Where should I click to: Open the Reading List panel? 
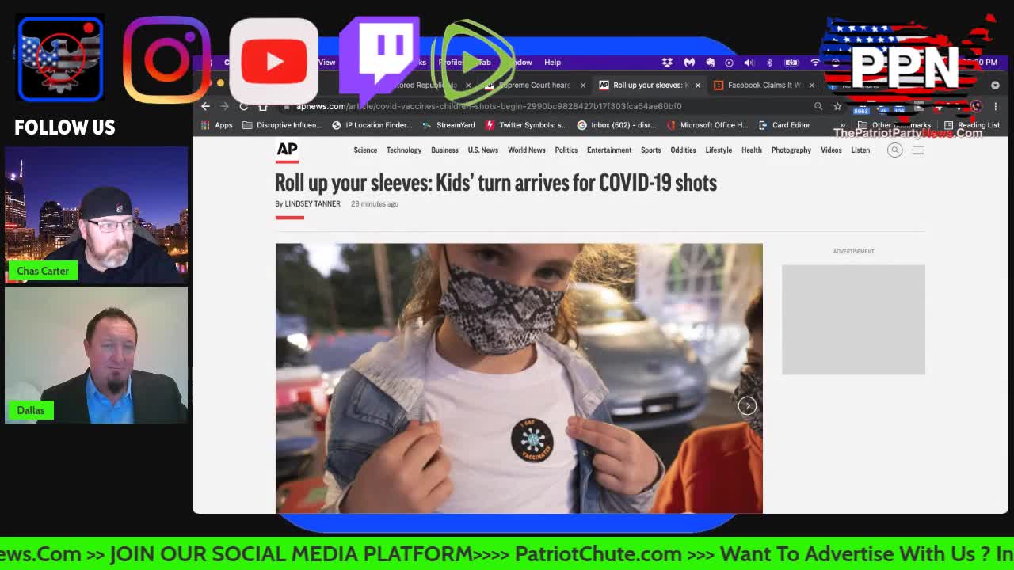click(971, 125)
